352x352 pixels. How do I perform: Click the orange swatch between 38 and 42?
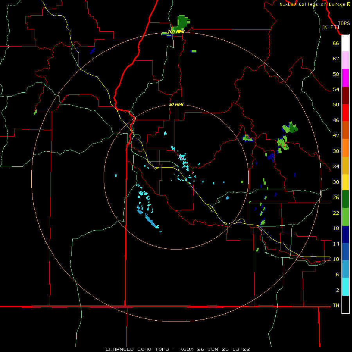pyautogui.click(x=345, y=148)
